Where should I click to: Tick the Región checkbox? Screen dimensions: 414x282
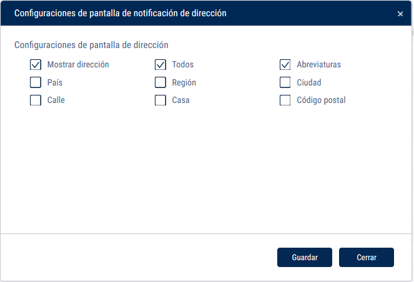160,82
